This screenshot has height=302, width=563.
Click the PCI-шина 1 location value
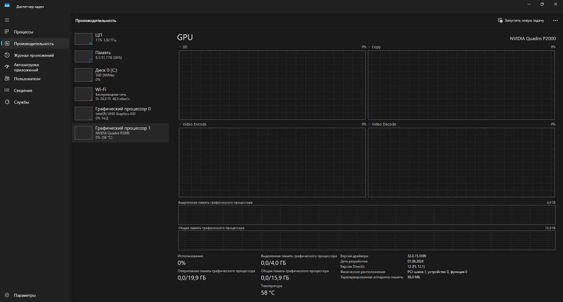pyautogui.click(x=437, y=272)
